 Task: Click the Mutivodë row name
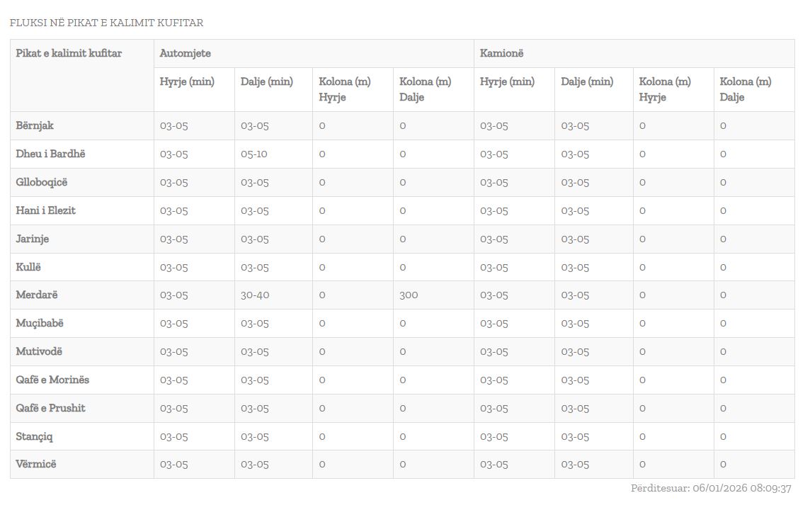(40, 351)
